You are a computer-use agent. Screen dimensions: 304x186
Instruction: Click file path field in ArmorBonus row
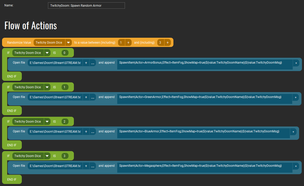tap(55, 63)
